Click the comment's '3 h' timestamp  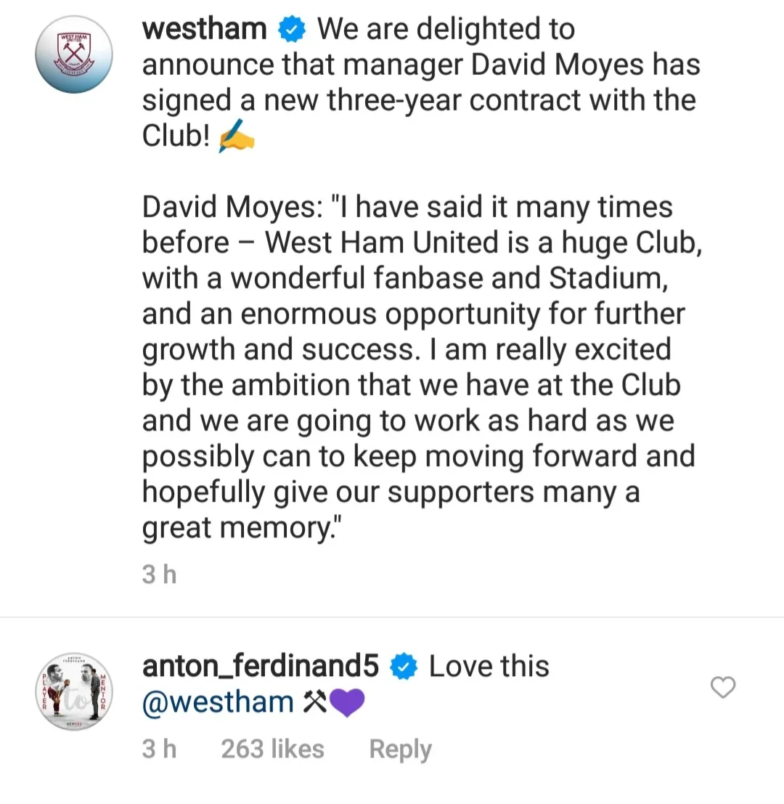pos(159,749)
